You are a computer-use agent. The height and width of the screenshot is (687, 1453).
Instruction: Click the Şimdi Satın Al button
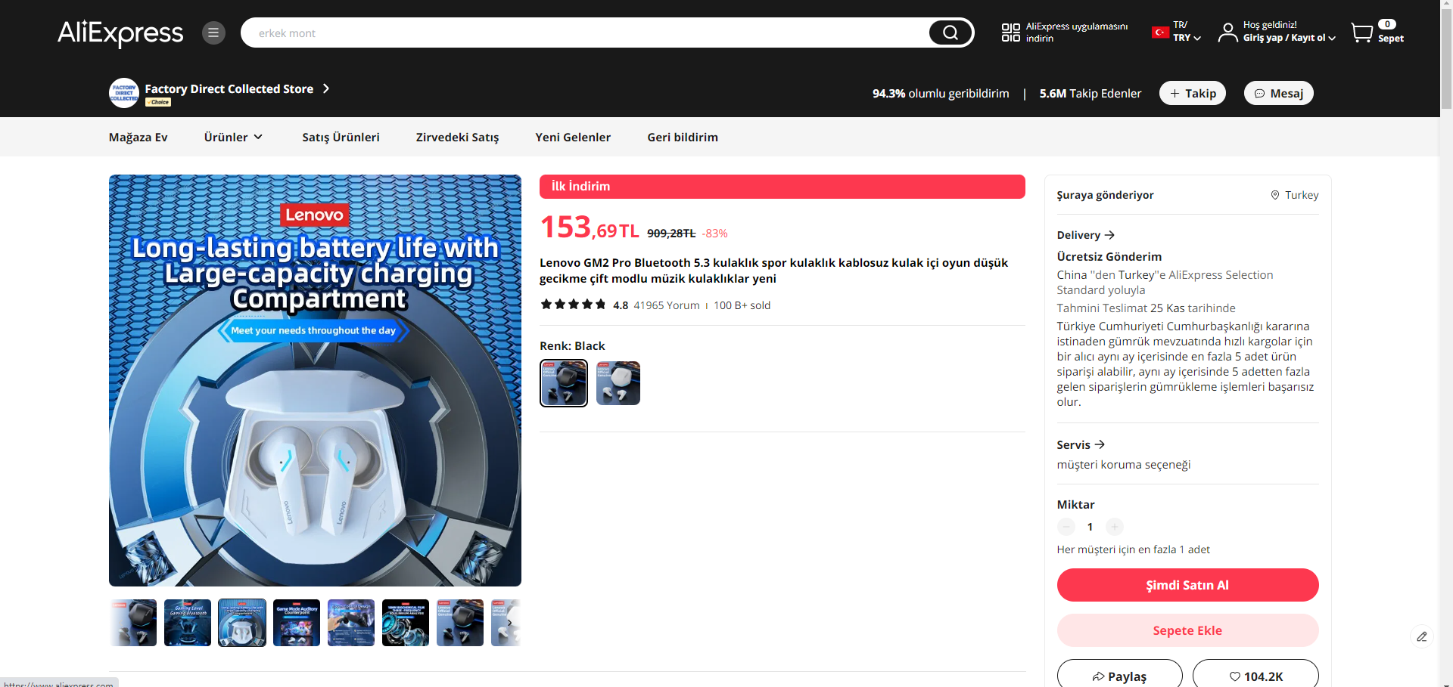tap(1187, 585)
